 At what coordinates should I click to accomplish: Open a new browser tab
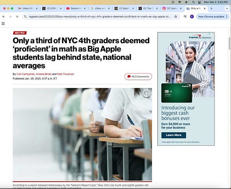coord(212,8)
